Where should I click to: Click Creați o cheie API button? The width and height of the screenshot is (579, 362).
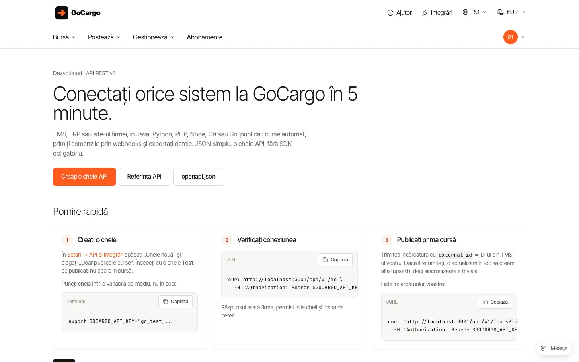coord(84,177)
